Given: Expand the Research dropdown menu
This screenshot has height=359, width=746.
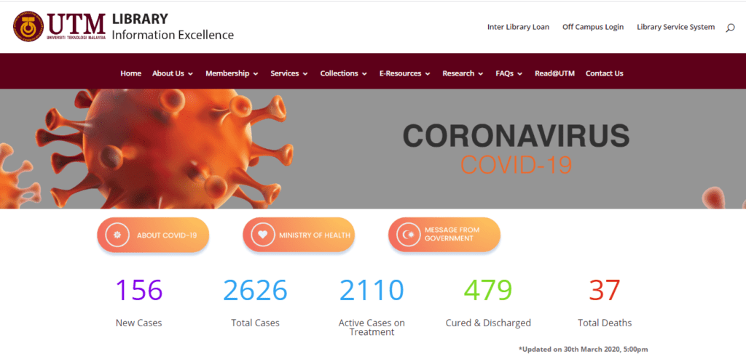Looking at the screenshot, I should (463, 73).
